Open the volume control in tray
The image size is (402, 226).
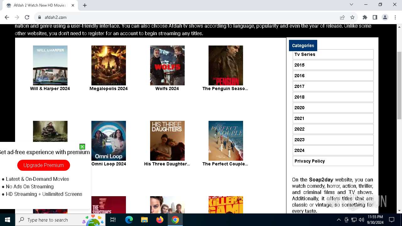[x=361, y=220]
